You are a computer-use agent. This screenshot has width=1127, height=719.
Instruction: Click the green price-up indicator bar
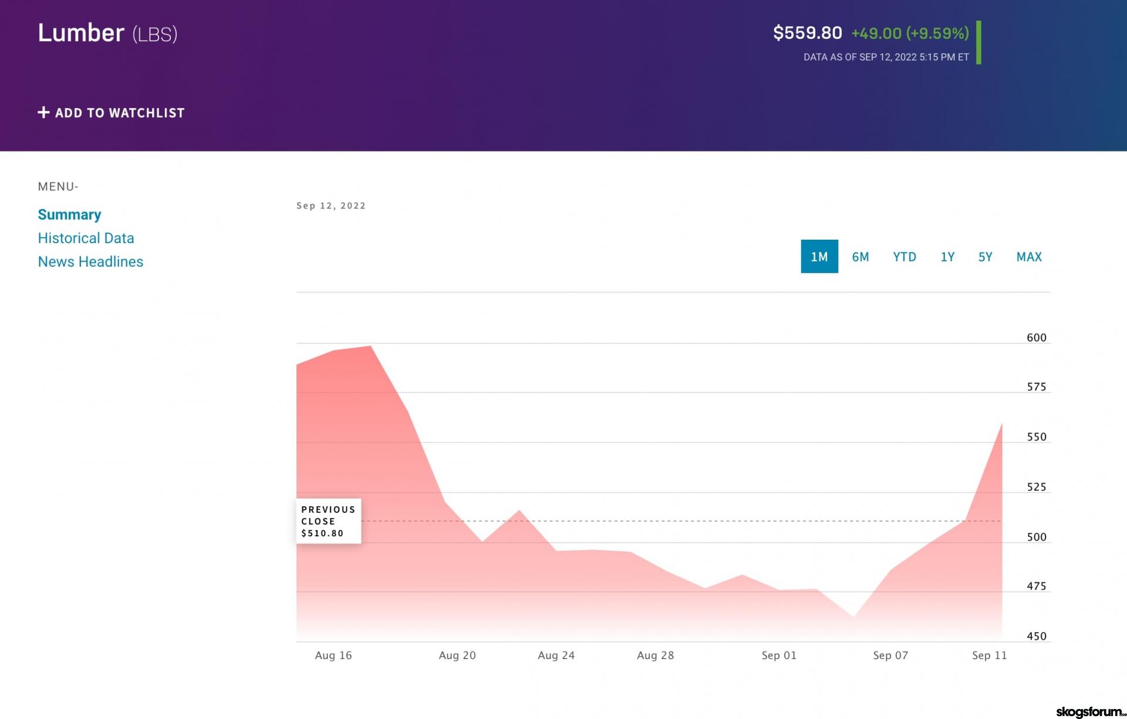(978, 43)
